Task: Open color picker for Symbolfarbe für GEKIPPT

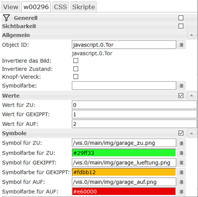Action: pos(181,172)
